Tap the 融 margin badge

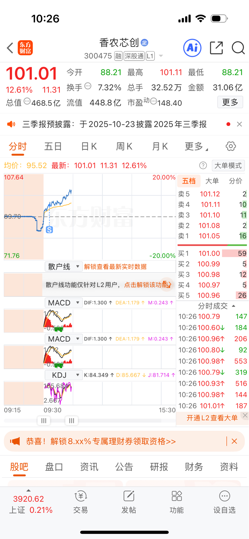118,56
